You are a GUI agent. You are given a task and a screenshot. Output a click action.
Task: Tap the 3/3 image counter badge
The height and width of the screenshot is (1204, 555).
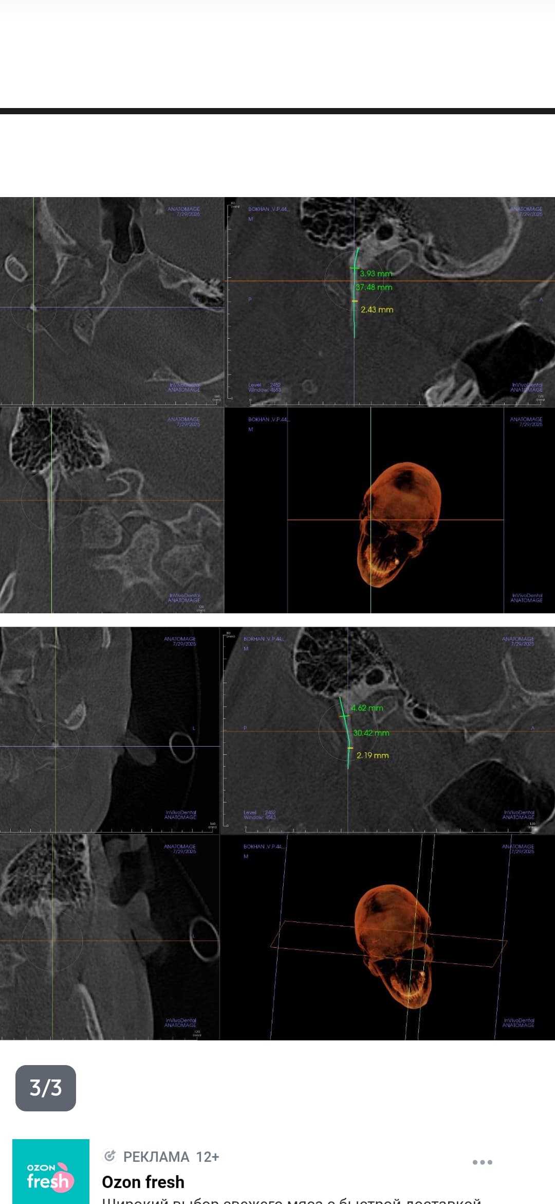46,1088
